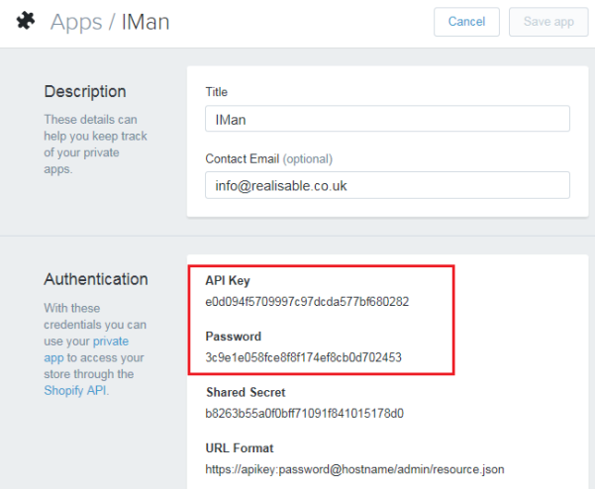Click the Shared Secret label
Viewport: 595px width, 489px height.
coord(246,392)
